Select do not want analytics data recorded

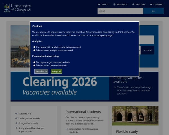click(34, 50)
